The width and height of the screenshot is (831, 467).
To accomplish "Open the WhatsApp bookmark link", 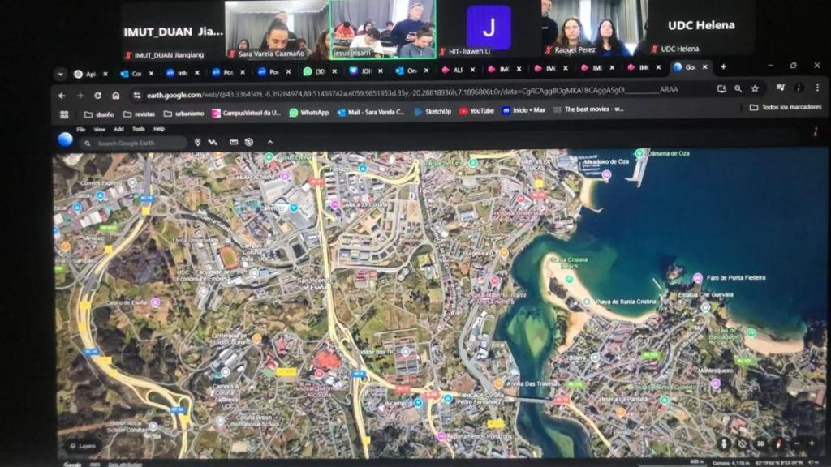I will [309, 113].
